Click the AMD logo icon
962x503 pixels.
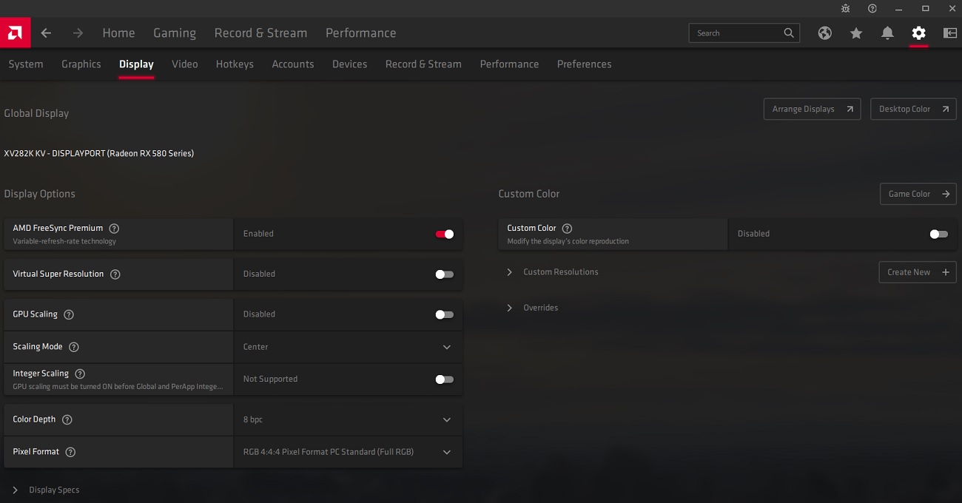(15, 33)
